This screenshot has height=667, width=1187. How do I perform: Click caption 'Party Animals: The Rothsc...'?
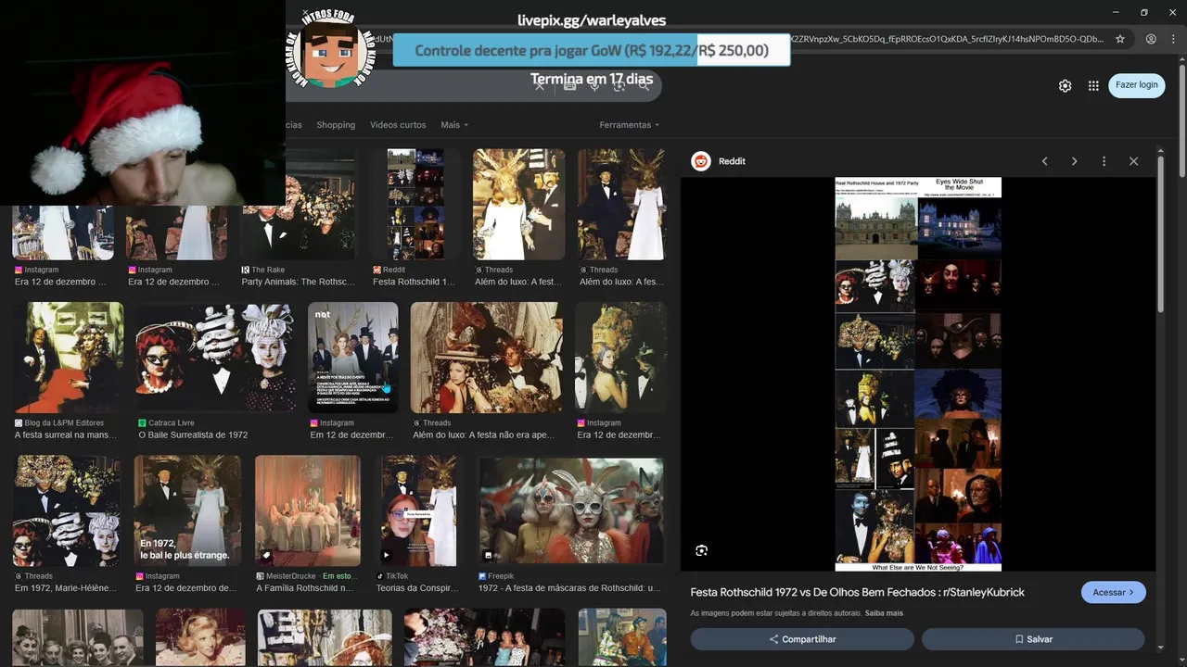(299, 283)
